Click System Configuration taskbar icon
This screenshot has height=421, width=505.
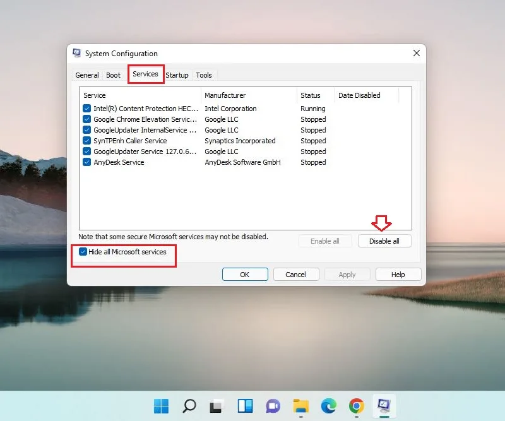click(384, 406)
